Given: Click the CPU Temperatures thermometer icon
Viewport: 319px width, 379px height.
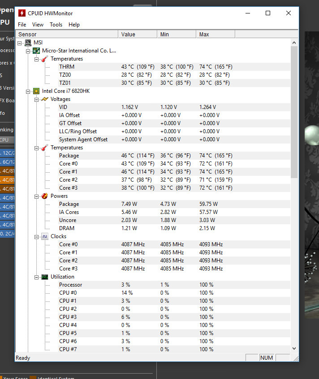Looking at the screenshot, I should [45, 148].
